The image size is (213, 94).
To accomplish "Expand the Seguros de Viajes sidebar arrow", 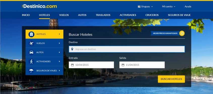I will (x=59, y=70).
